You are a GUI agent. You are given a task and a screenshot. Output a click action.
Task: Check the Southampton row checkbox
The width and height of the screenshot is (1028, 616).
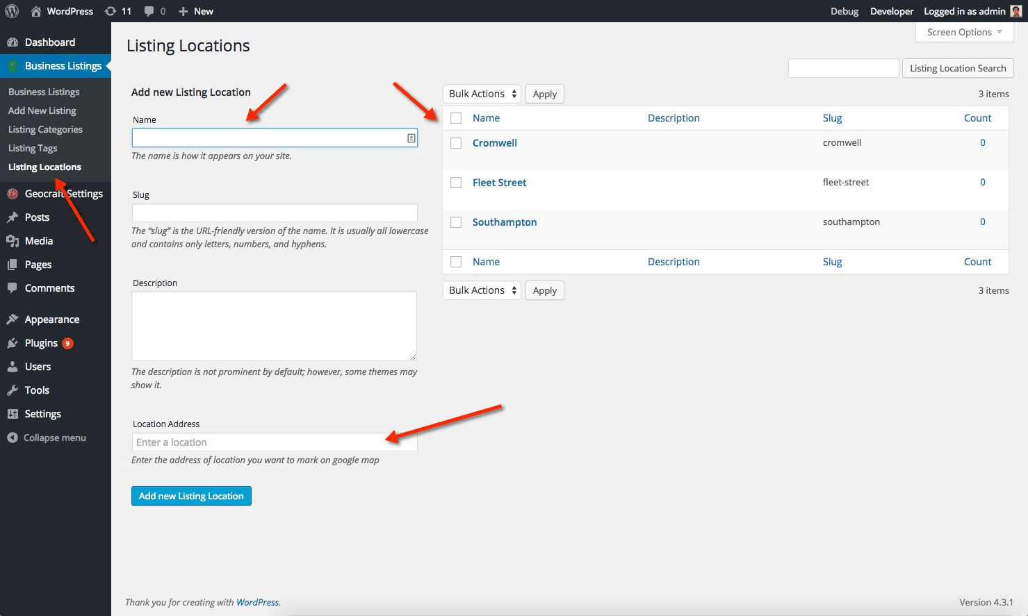[456, 222]
